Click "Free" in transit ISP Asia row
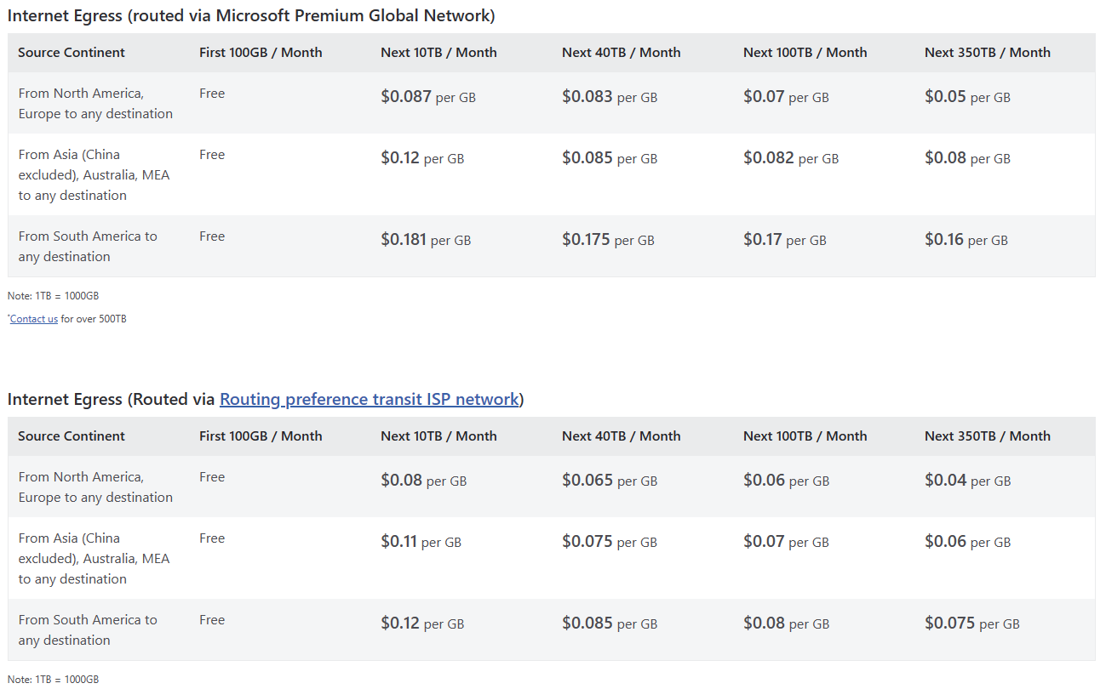 click(x=212, y=538)
